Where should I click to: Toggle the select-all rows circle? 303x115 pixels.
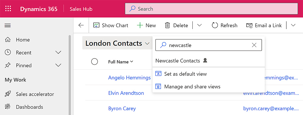click(x=94, y=62)
